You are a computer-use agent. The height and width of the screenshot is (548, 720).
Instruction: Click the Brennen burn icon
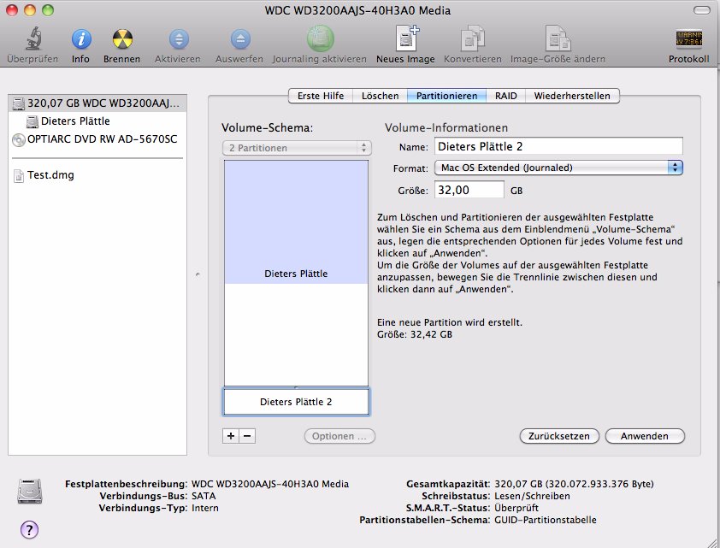[x=122, y=39]
